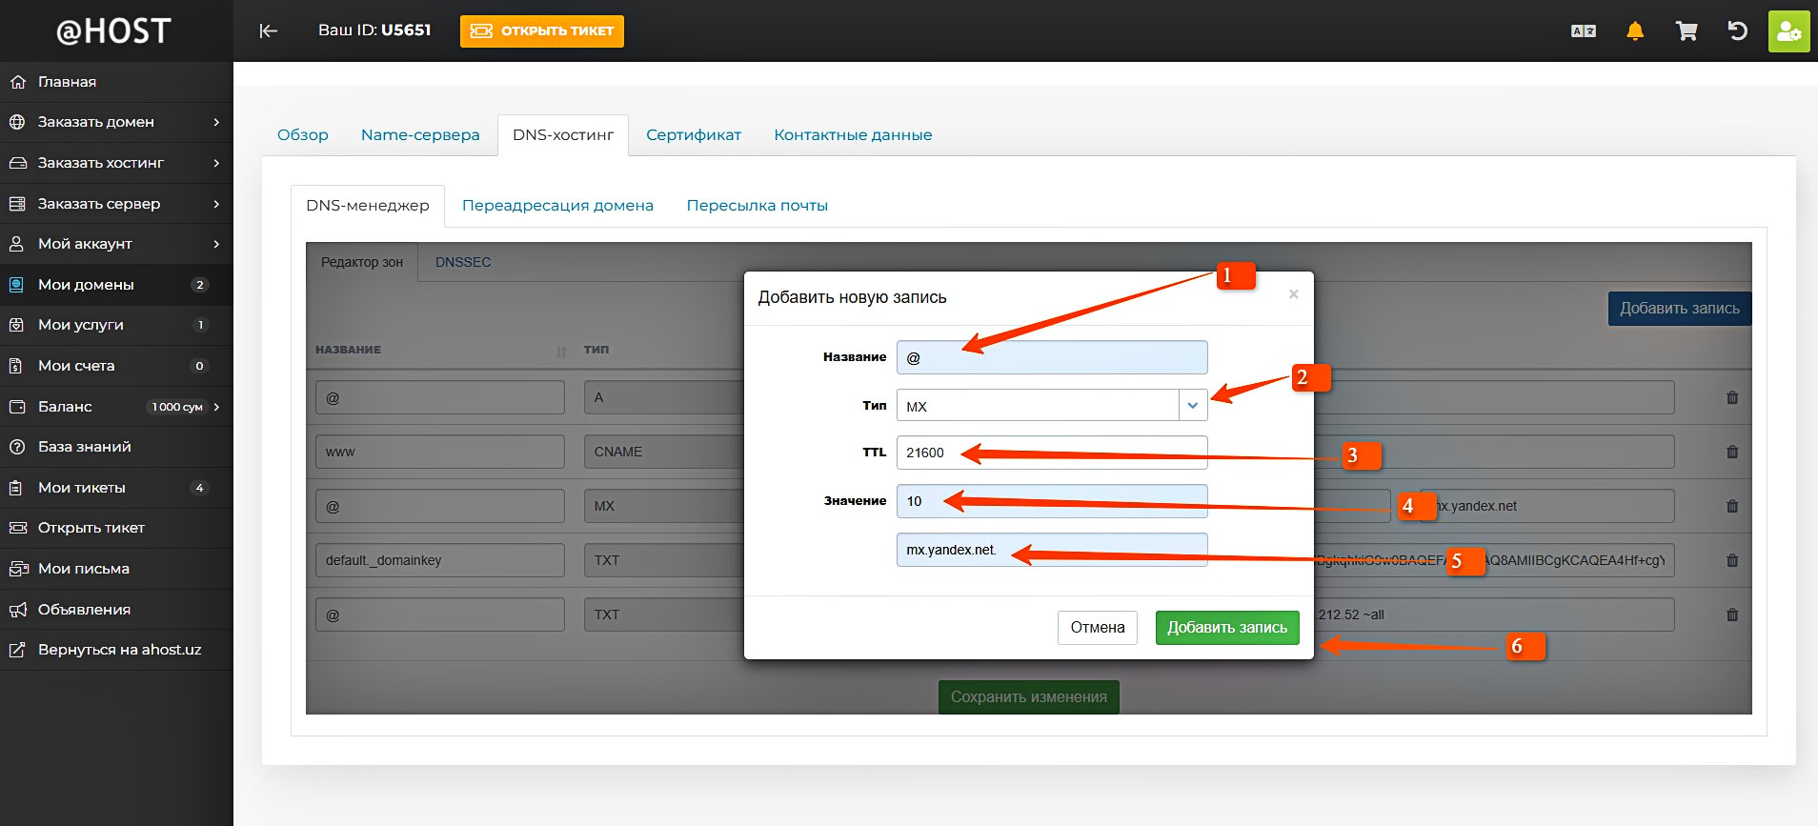Screen dimensions: 1818x826
Task: Open the shopping cart icon
Action: click(x=1687, y=31)
